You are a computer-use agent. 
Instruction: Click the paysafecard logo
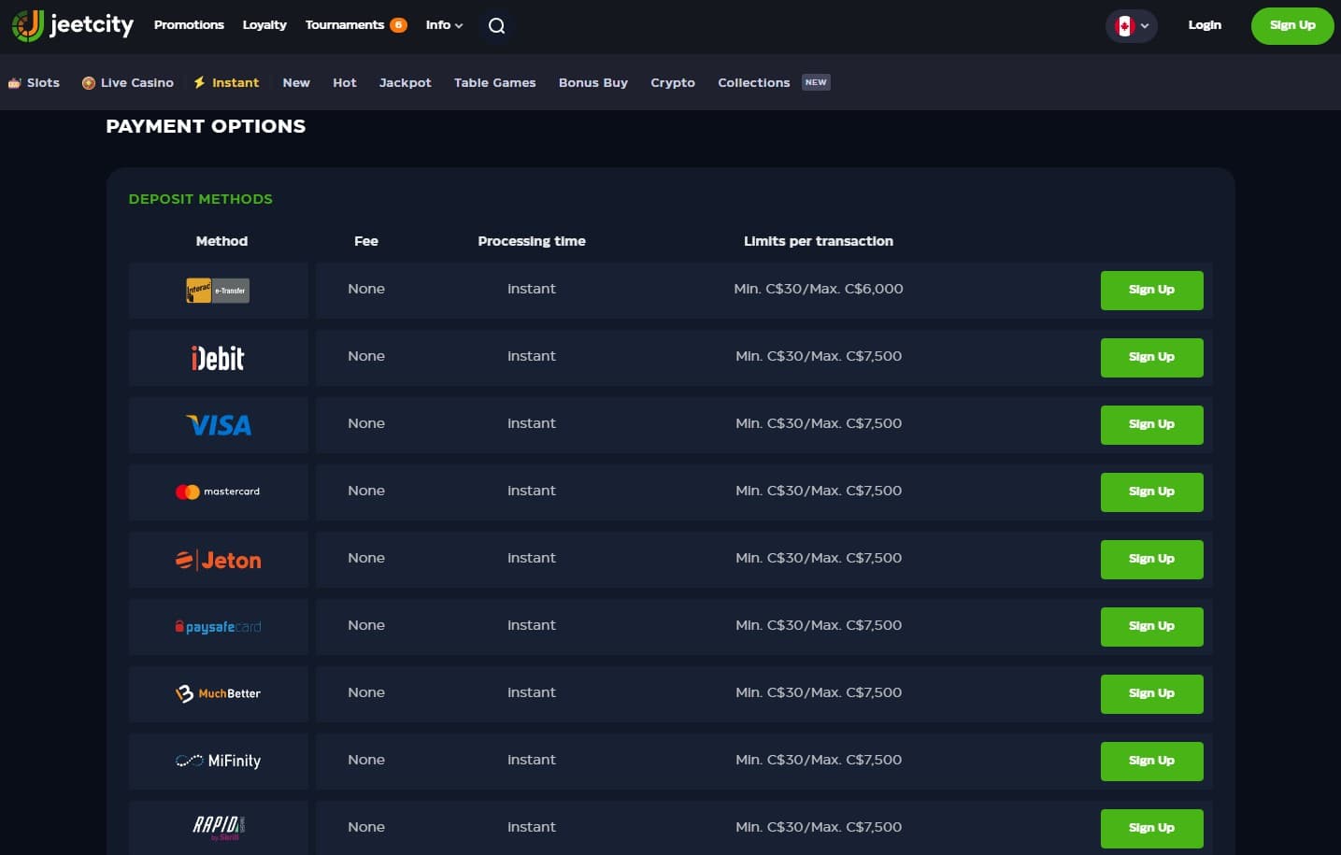[218, 626]
